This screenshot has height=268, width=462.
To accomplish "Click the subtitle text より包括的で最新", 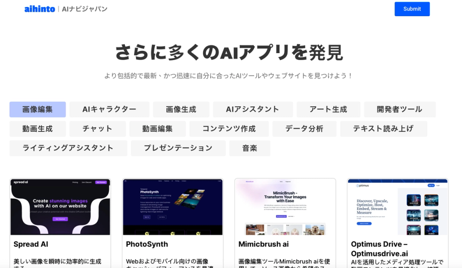I will pyautogui.click(x=229, y=76).
